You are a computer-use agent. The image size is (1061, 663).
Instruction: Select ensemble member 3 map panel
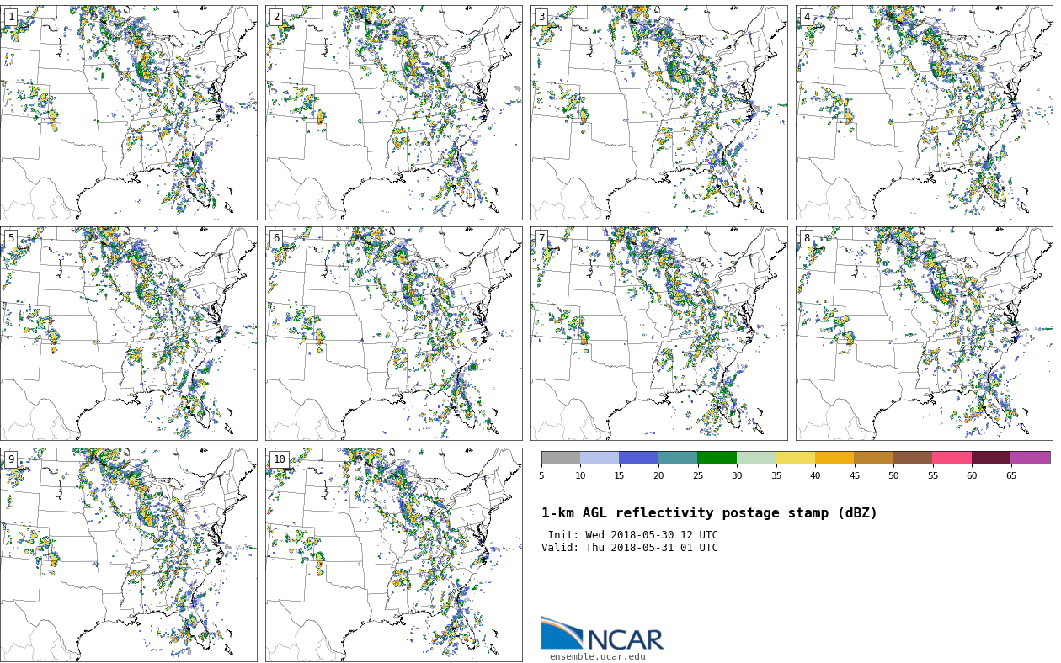(658, 113)
